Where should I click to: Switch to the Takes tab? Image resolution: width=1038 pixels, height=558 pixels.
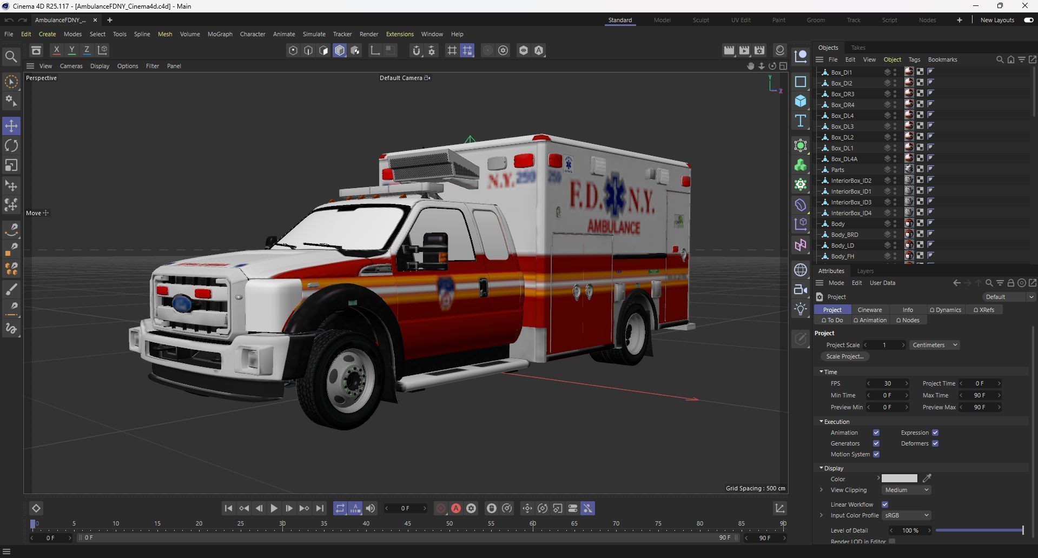(858, 48)
